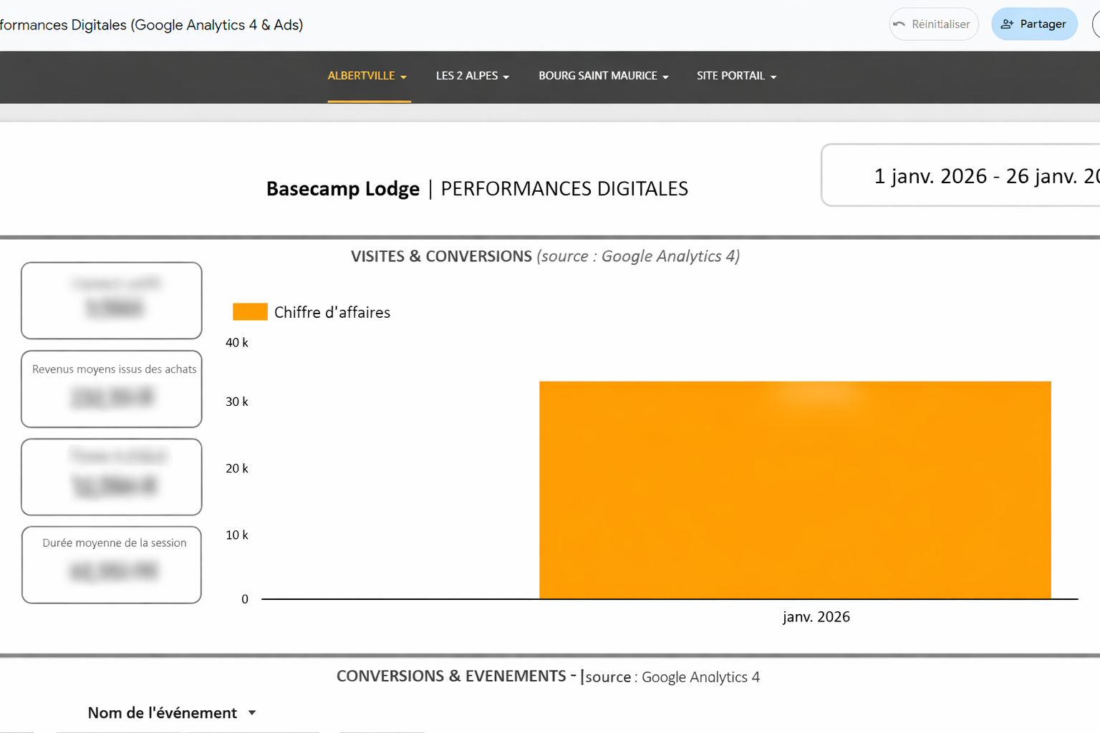Viewport: 1100px width, 733px height.
Task: Click the report title with Google Analytics 4 & Ads
Action: (x=152, y=25)
